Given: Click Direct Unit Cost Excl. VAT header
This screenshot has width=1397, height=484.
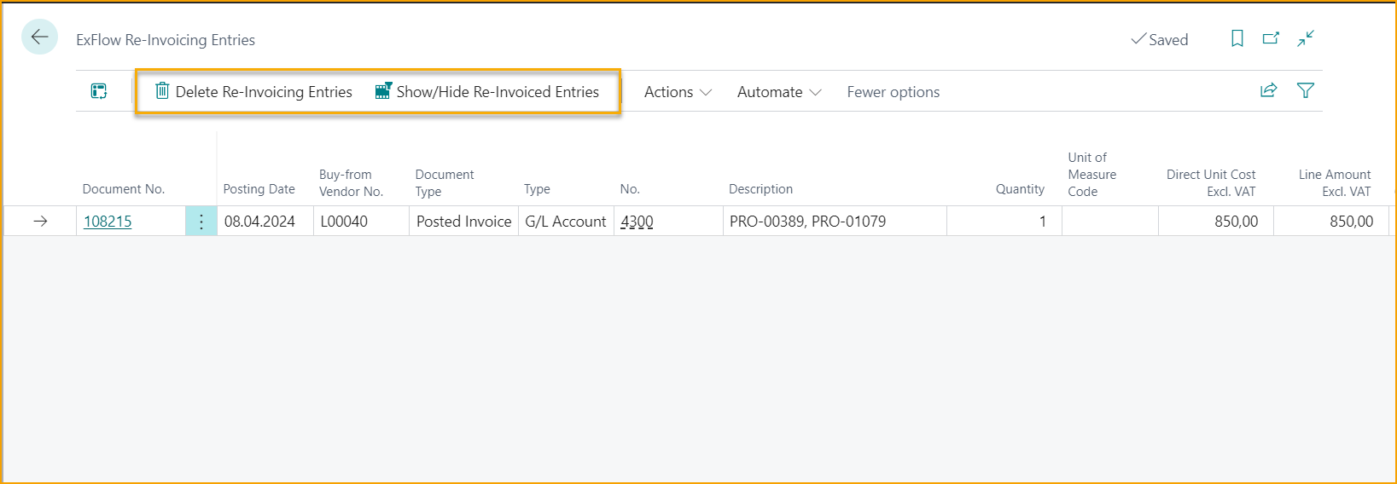Looking at the screenshot, I should tap(1211, 182).
